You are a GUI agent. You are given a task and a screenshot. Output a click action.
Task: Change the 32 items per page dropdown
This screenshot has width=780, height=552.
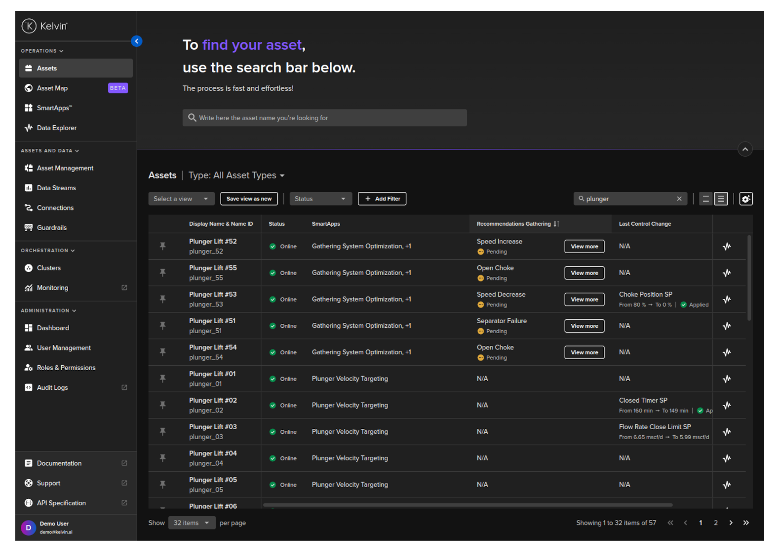192,523
